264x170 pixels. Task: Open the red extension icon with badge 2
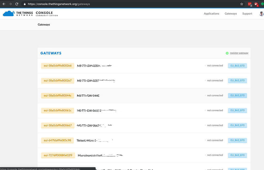coord(250,4)
